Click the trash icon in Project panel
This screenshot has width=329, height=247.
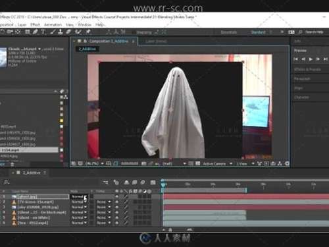pyautogui.click(x=13, y=164)
